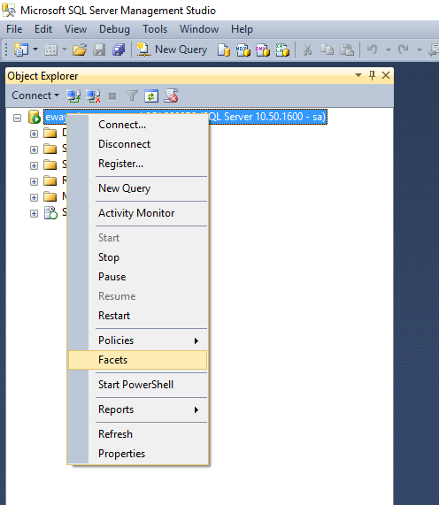Collapse the server node in tree
Screen dimensions: 439x505
point(17,118)
